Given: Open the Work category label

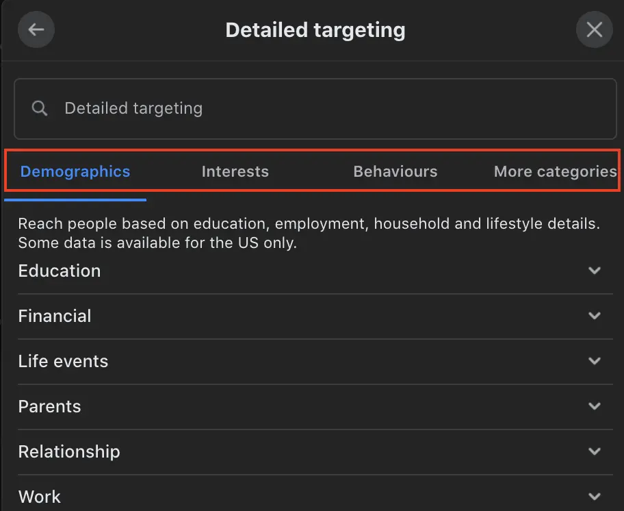Looking at the screenshot, I should pyautogui.click(x=40, y=497).
